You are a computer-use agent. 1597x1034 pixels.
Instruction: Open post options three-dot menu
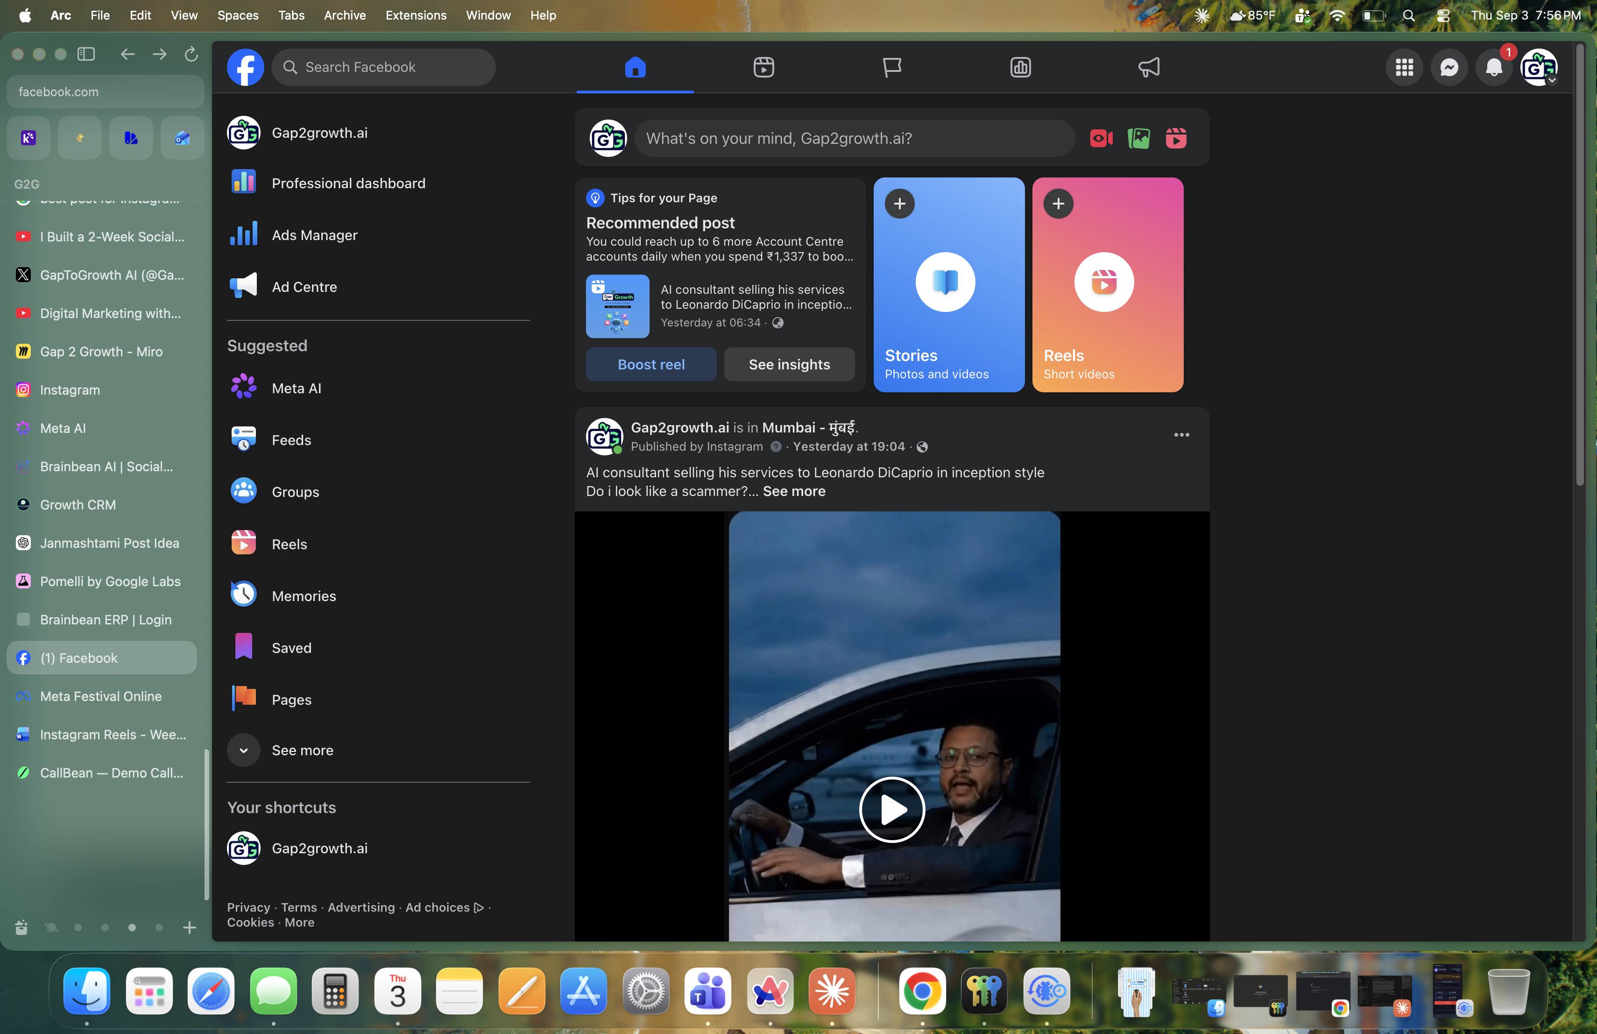1182,435
